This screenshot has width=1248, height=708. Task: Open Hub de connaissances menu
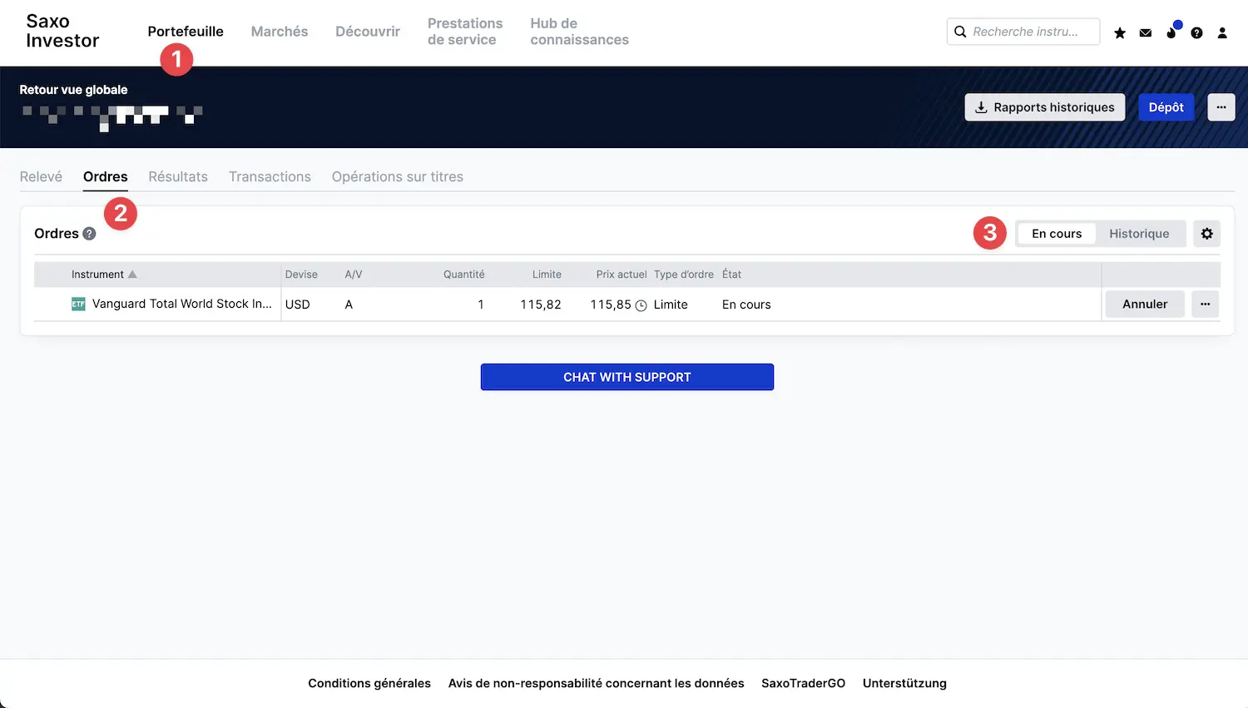[x=579, y=32]
